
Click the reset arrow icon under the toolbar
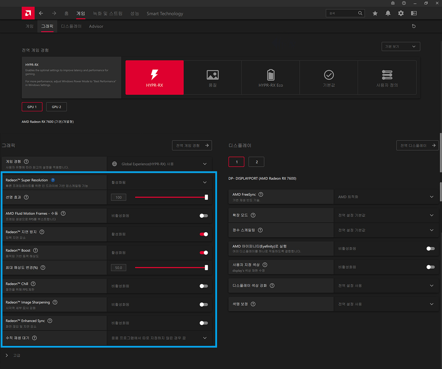pyautogui.click(x=414, y=26)
